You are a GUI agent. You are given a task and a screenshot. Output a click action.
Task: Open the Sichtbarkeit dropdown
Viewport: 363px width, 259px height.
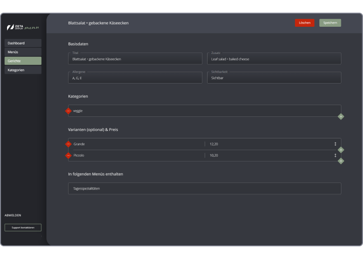pos(274,78)
